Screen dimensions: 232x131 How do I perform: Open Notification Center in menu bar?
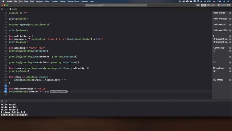[x=228, y=1]
